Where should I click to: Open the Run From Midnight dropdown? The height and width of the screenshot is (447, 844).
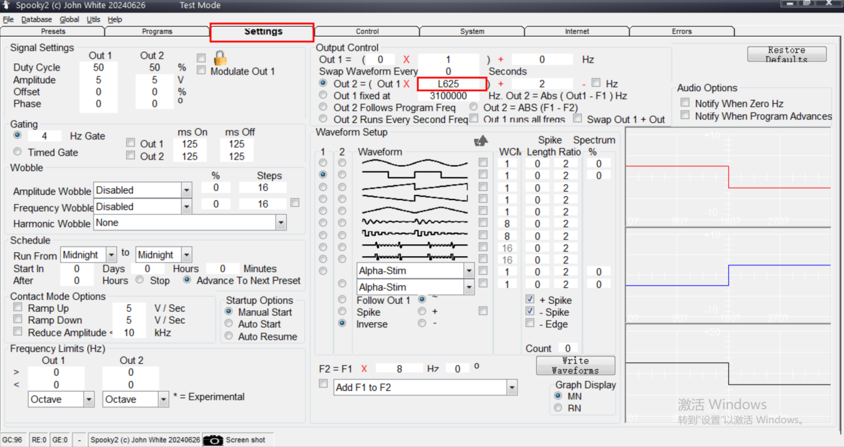112,255
